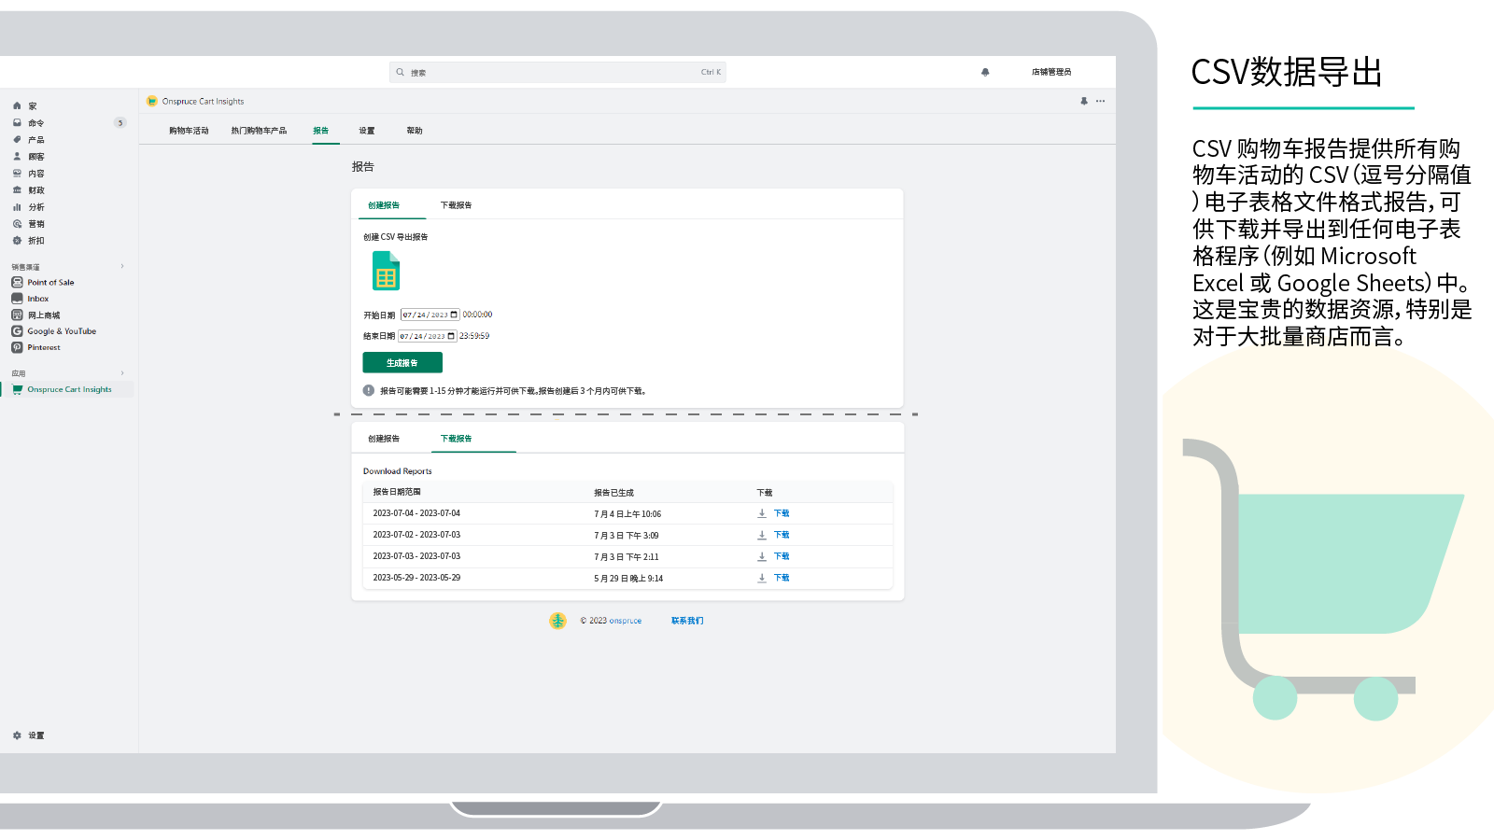Open the 营销 marketing target icon
This screenshot has height=840, width=1494.
pos(17,224)
